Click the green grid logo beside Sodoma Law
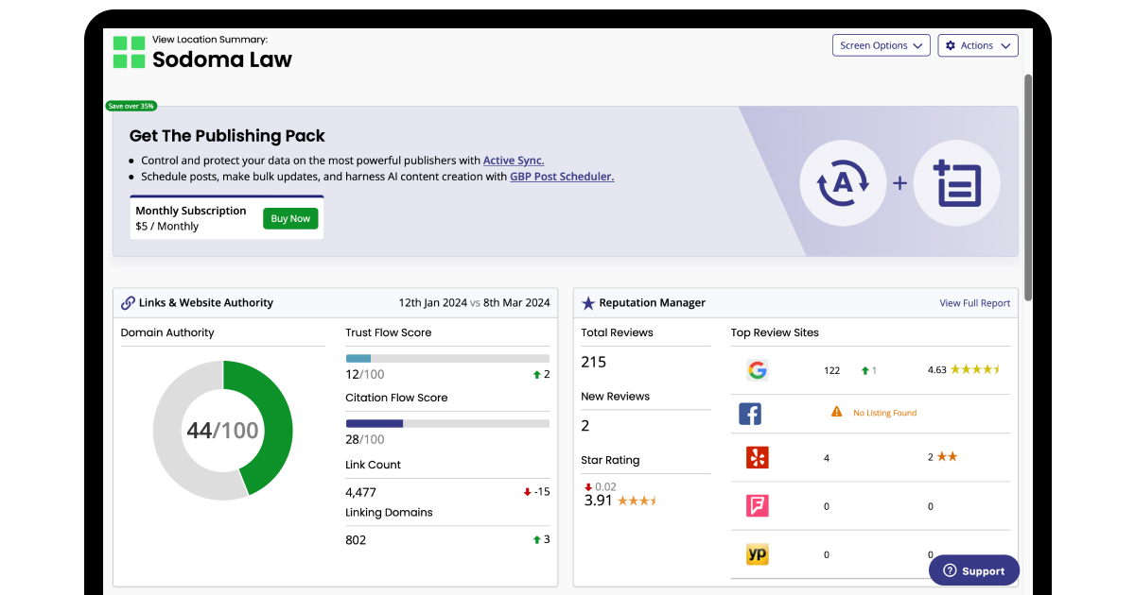Screen dimensions: 1135x595 [x=128, y=53]
